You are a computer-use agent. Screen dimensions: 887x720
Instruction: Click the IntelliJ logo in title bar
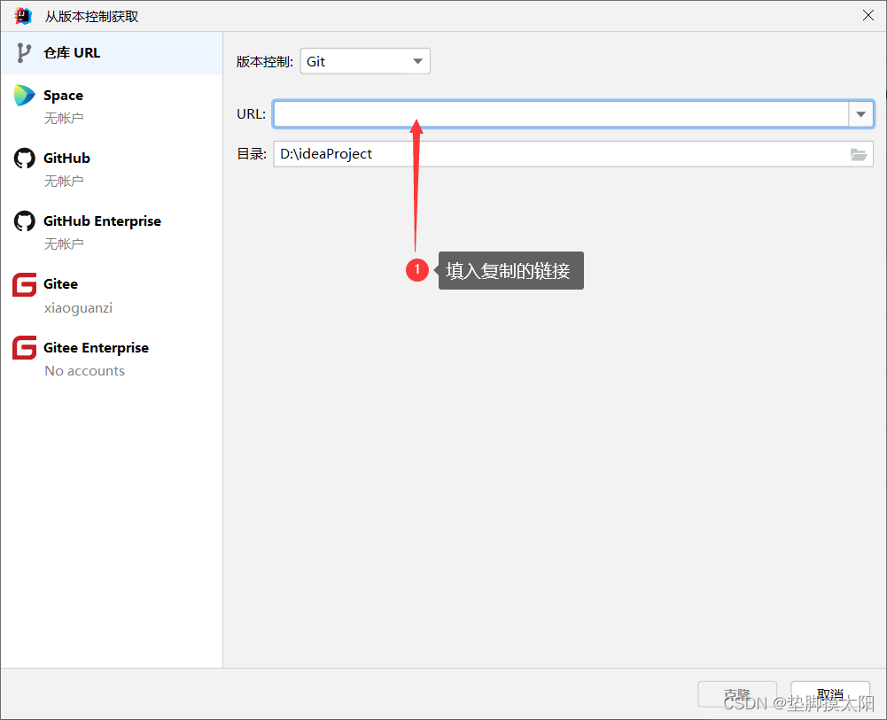click(x=23, y=16)
